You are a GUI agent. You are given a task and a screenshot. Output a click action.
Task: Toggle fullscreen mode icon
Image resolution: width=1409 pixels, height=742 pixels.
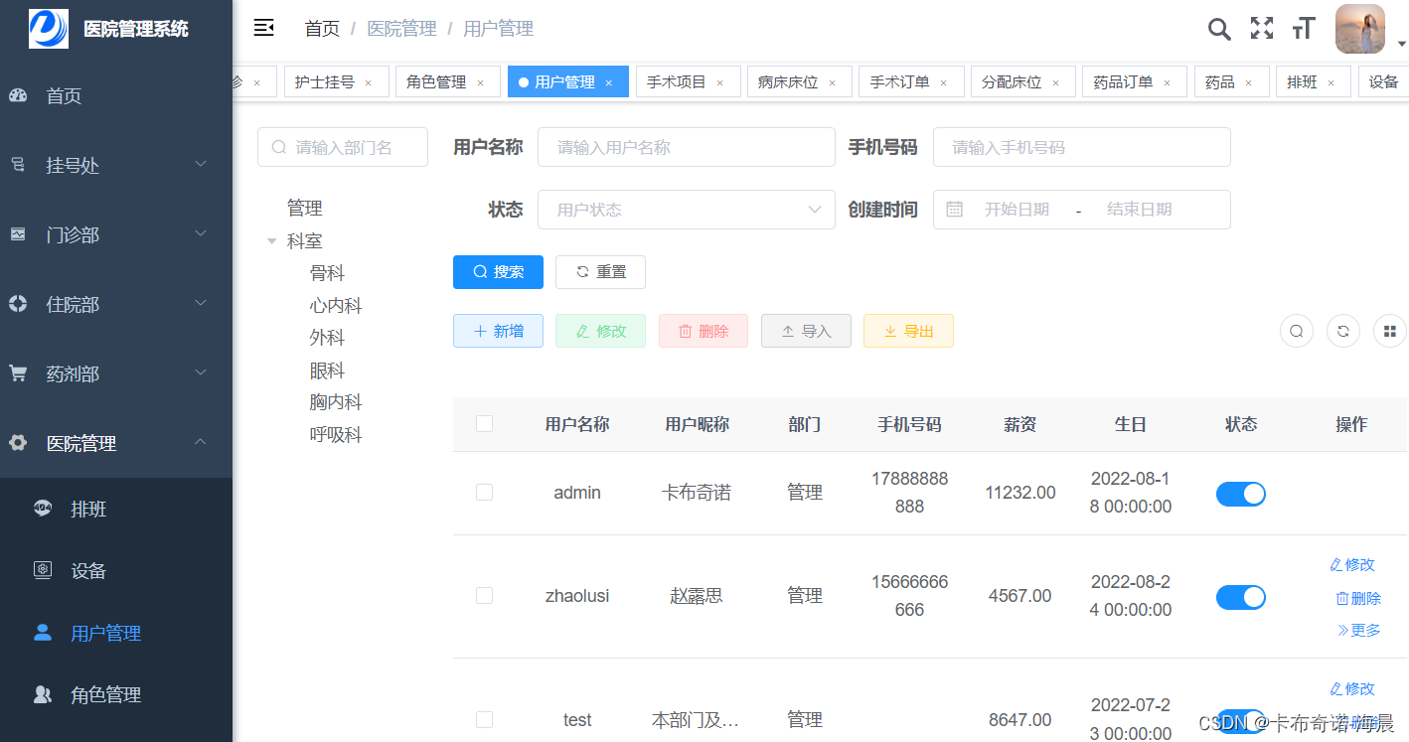pos(1262,29)
